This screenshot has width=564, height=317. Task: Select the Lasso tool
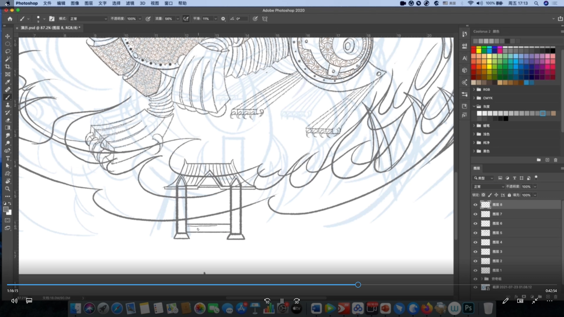point(8,51)
